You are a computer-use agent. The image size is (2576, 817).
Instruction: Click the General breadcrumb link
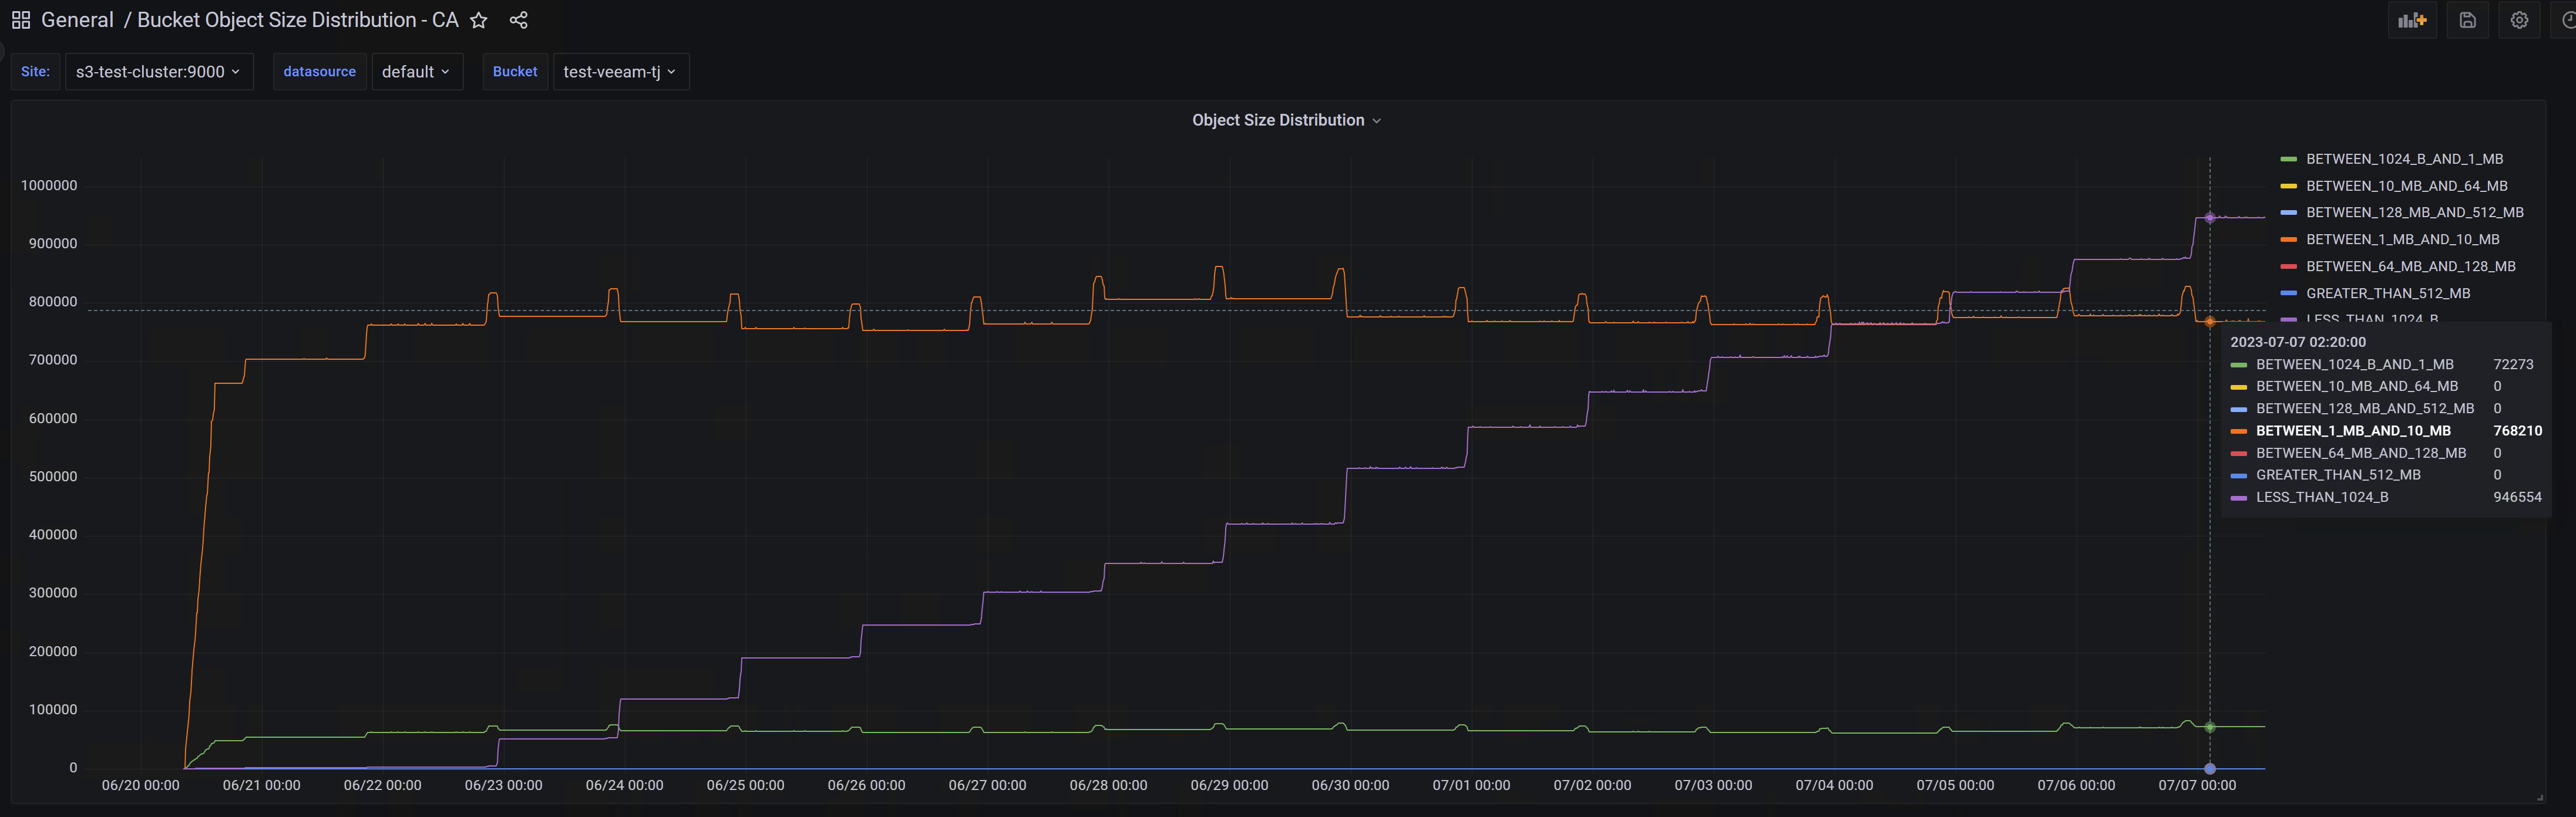pos(77,20)
